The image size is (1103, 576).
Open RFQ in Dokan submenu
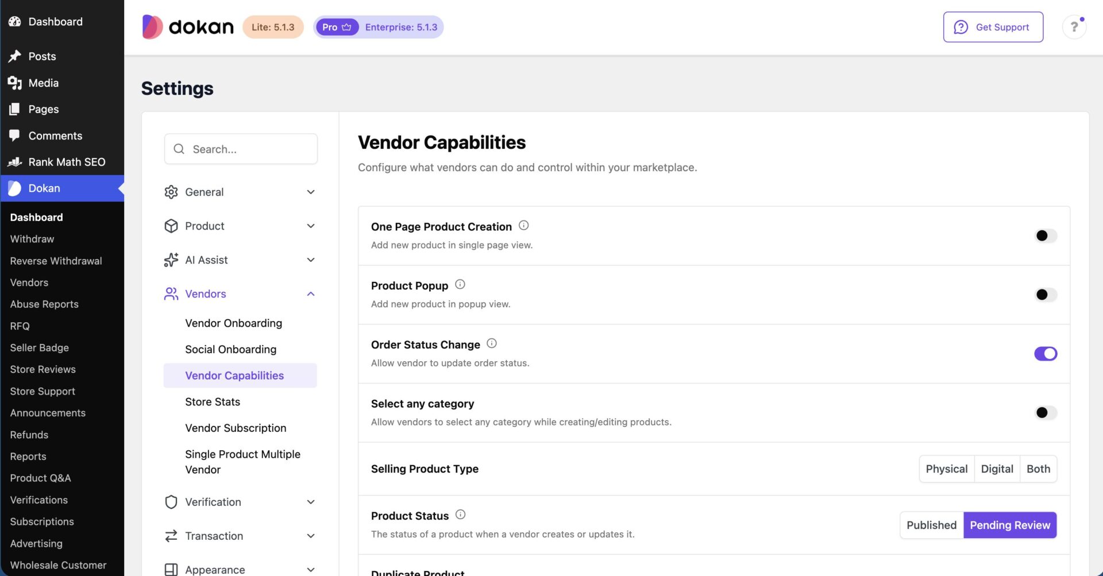(x=20, y=326)
